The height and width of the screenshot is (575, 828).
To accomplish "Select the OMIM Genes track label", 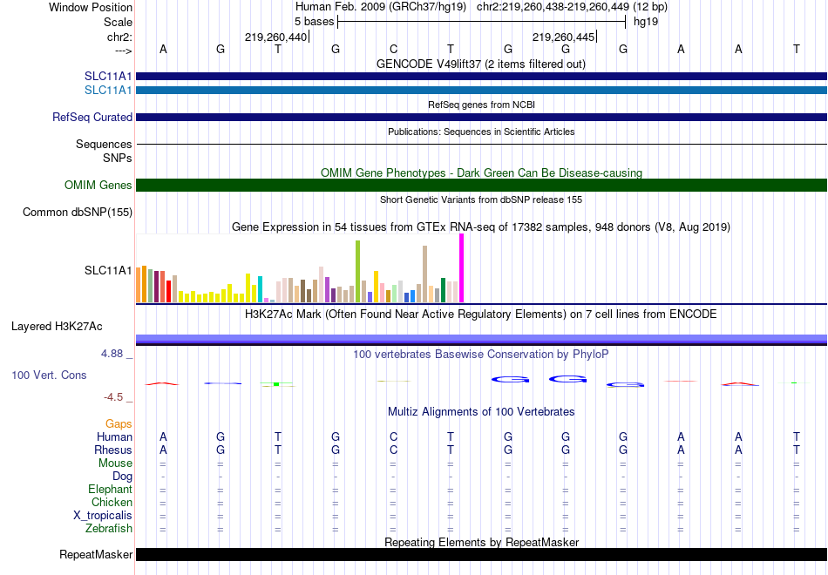I will click(98, 186).
